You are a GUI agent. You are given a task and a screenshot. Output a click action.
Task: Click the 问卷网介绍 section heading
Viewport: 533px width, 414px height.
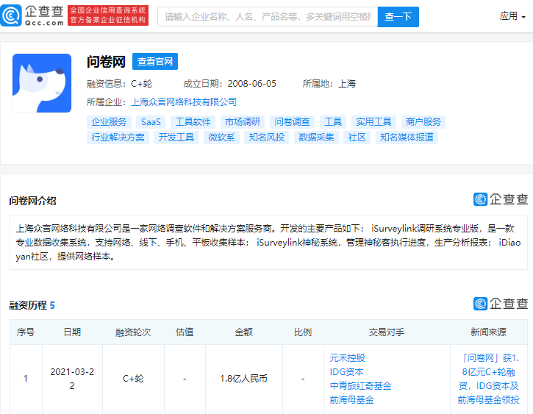(32, 201)
